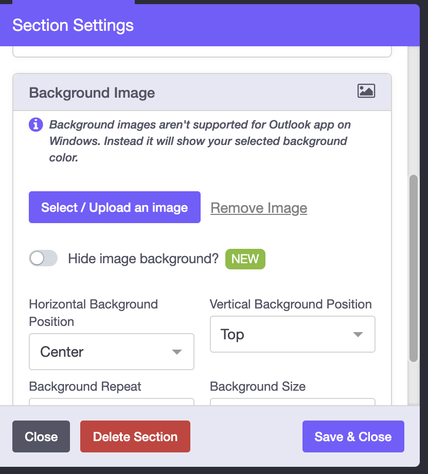
Task: Click the settings panel scrollbar thumb
Action: point(413,267)
